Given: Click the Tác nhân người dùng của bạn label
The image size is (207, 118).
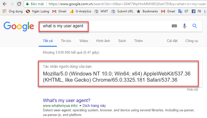Looking at the screenshot, I should pos(67,66).
